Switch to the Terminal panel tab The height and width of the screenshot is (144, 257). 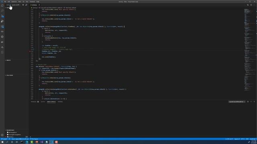click(x=60, y=102)
